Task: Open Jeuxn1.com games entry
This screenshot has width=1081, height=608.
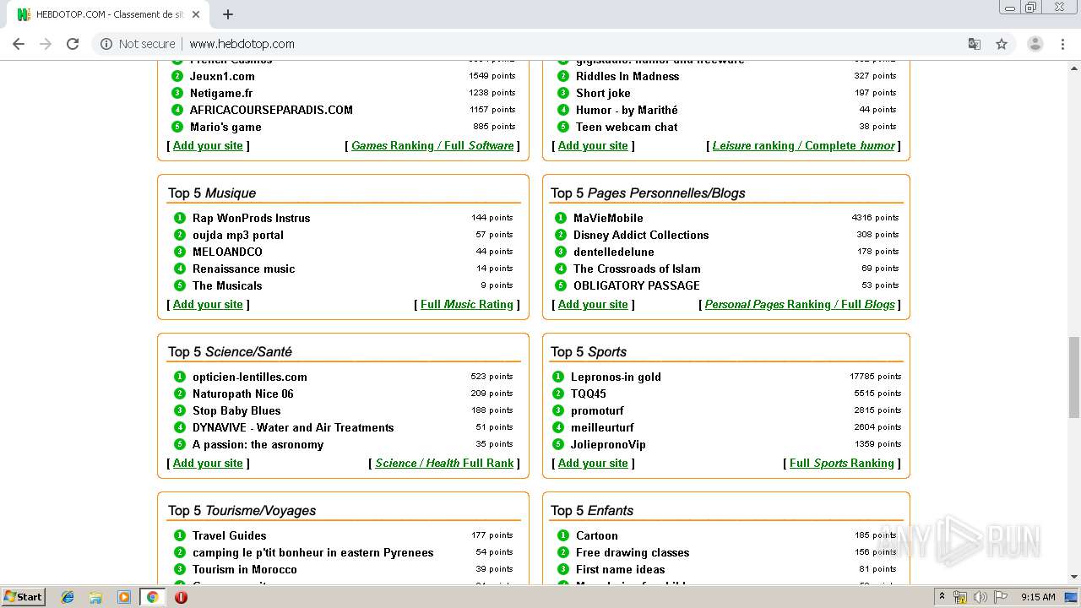Action: [x=222, y=76]
